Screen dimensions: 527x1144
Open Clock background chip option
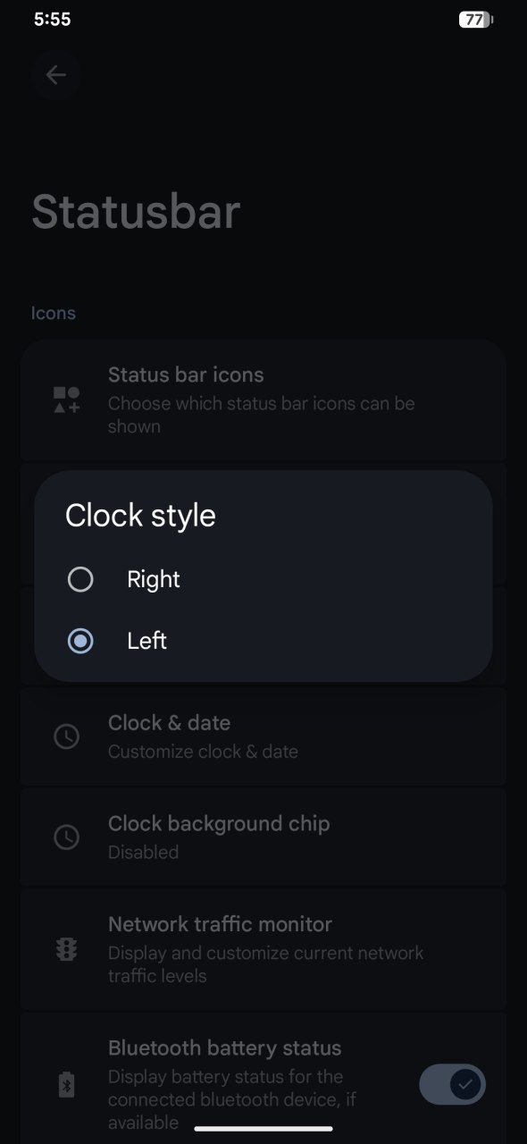[263, 837]
